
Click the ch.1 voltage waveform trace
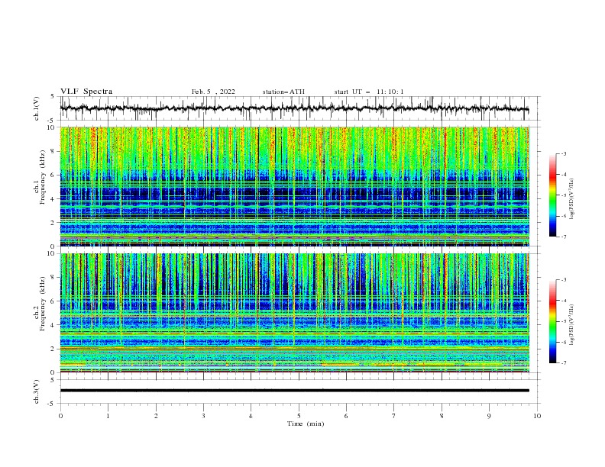tap(294, 108)
